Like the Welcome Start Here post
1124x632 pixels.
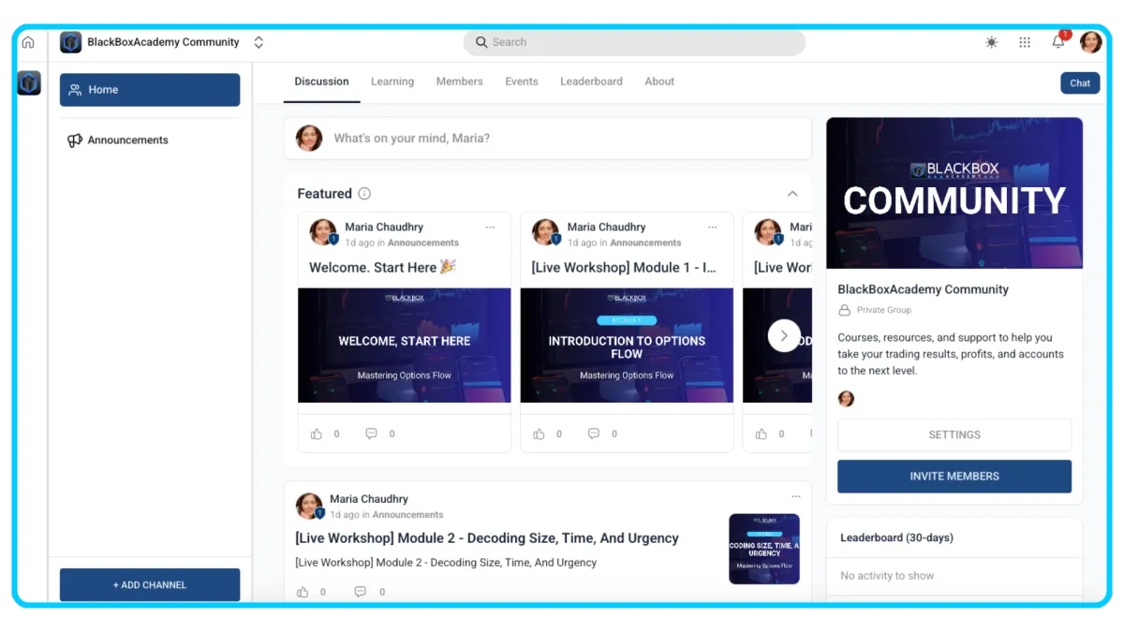click(x=317, y=434)
